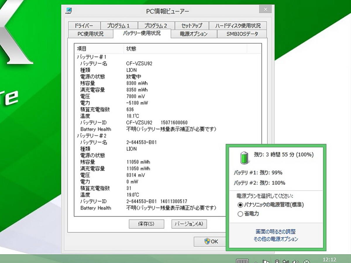The width and height of the screenshot is (351, 263).
Task: Switch to the ドライバー tab
Action: coord(84,25)
